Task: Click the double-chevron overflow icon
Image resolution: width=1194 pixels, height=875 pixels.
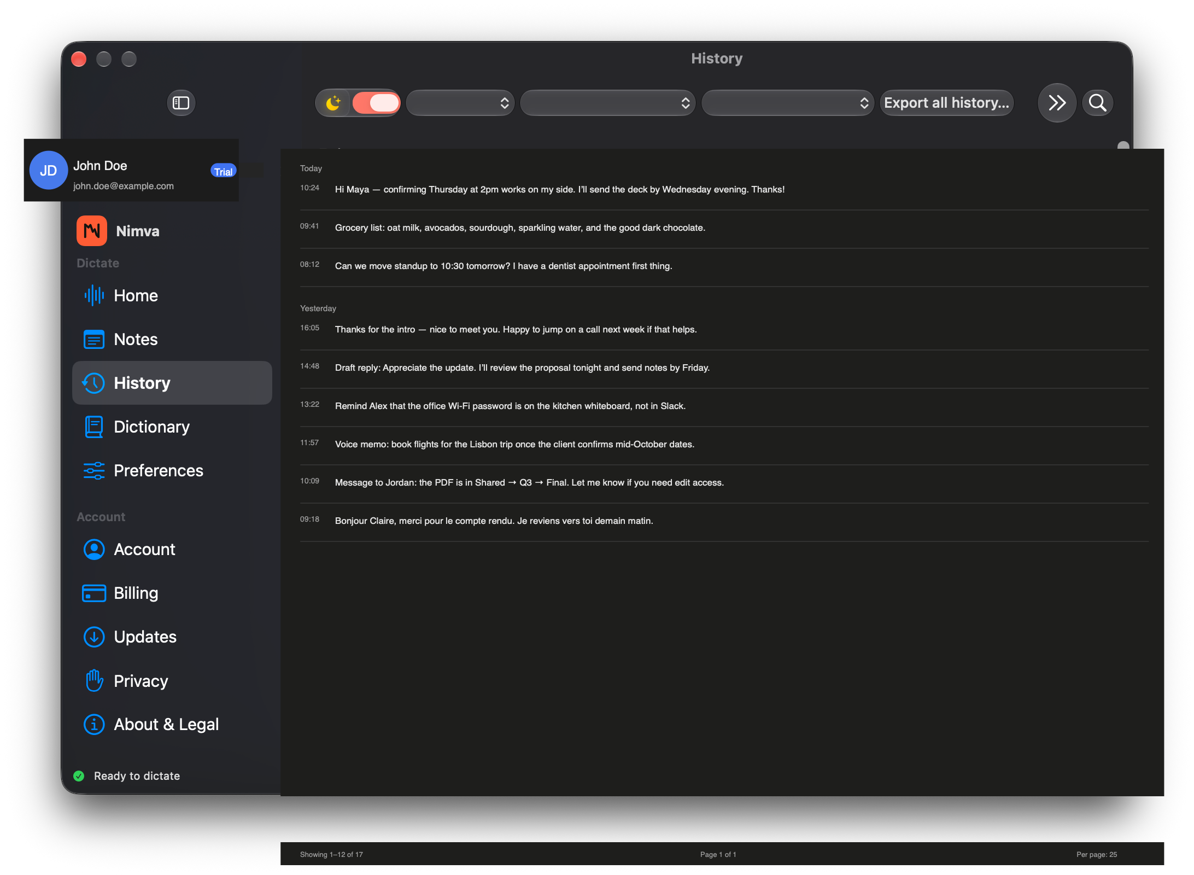Action: [1057, 103]
